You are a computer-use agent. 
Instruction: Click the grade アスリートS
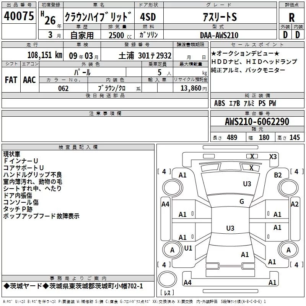pyautogui.click(x=220, y=17)
